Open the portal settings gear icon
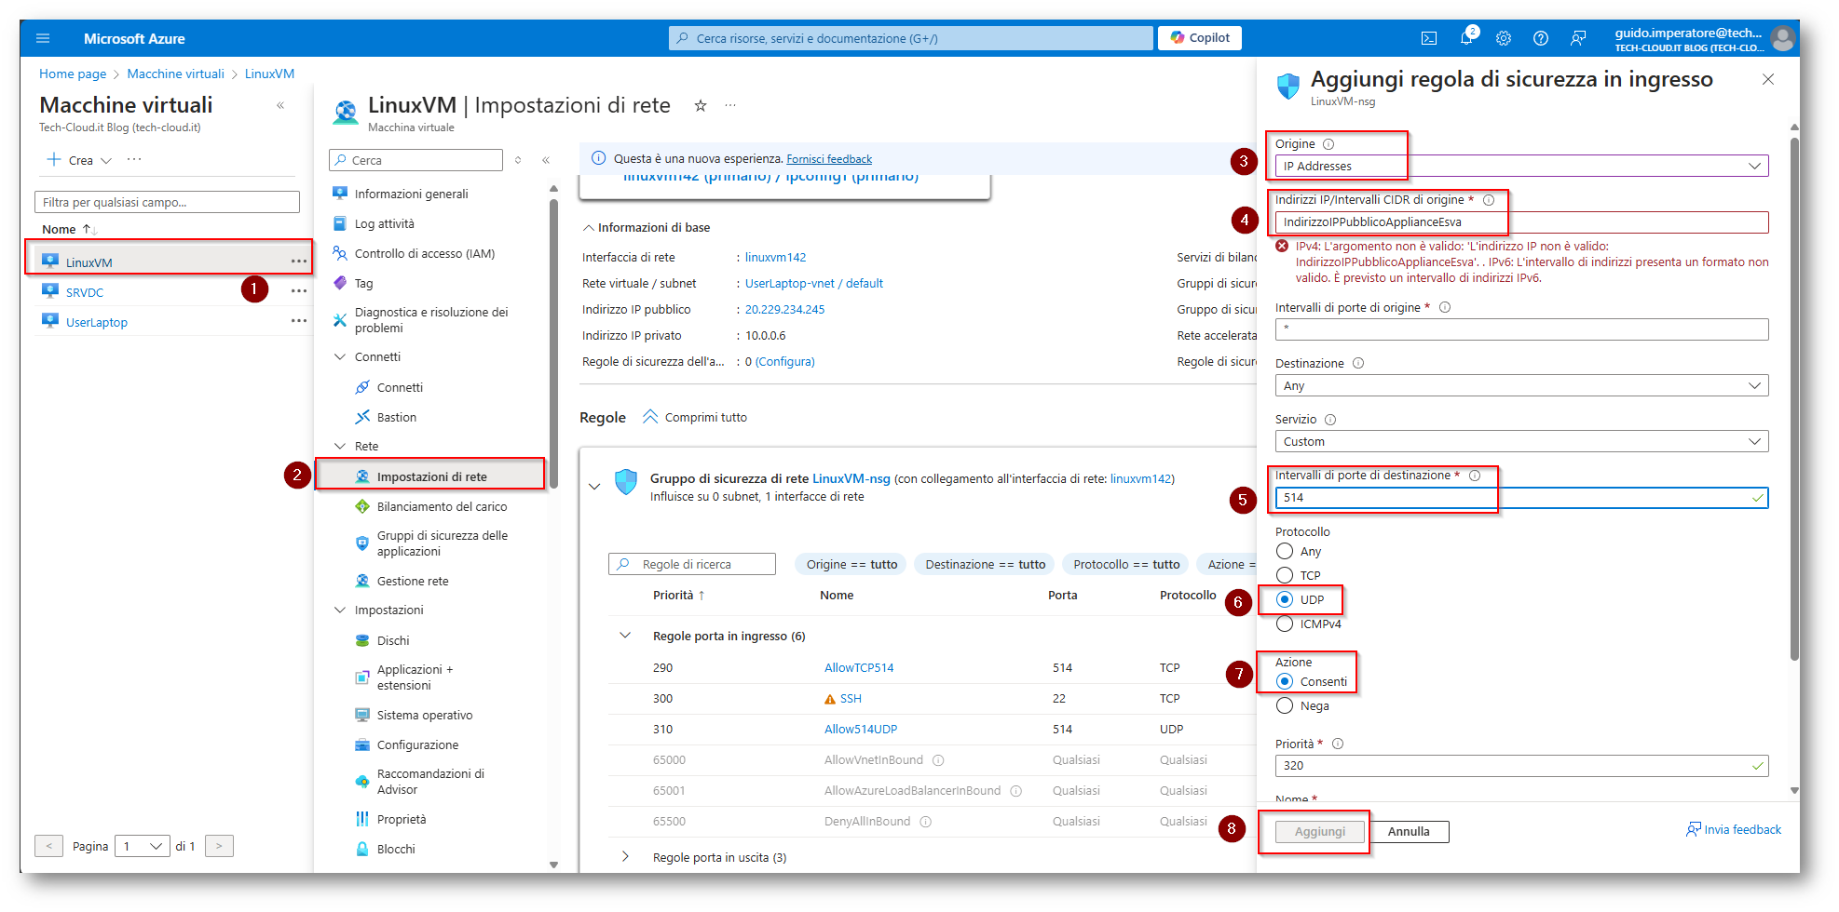Viewport: 1839px width, 912px height. click(1504, 38)
